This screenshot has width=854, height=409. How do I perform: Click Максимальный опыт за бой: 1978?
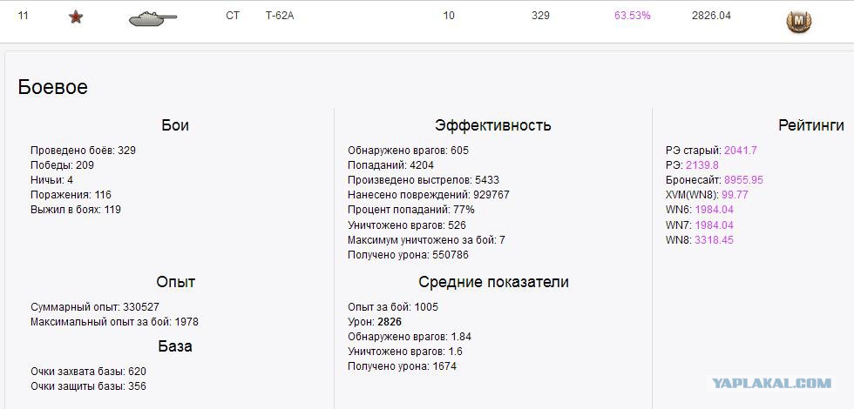114,322
